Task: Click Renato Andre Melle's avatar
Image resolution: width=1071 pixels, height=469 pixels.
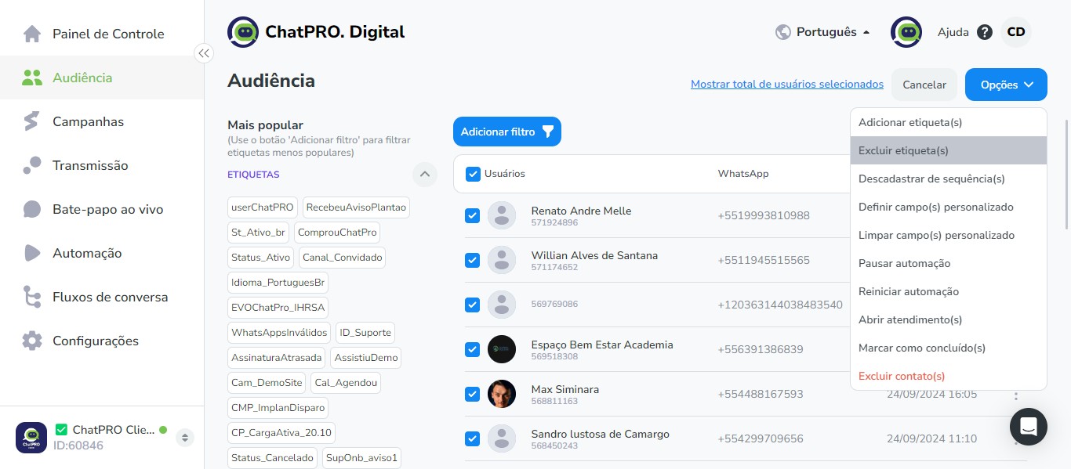Action: pos(502,215)
